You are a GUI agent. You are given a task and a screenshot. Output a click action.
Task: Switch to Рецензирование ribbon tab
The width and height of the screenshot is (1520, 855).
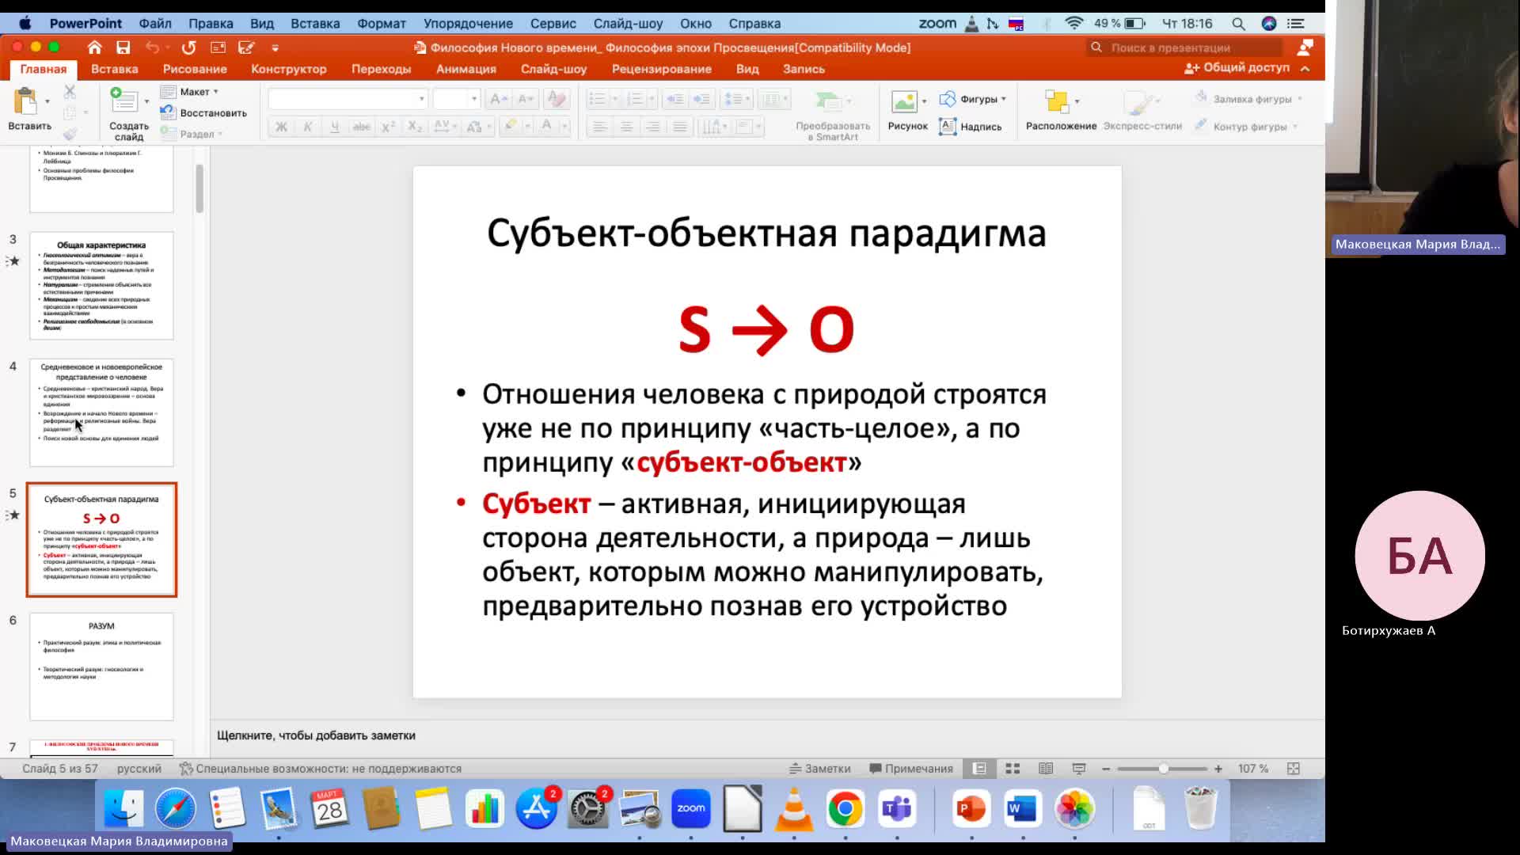[x=662, y=69]
